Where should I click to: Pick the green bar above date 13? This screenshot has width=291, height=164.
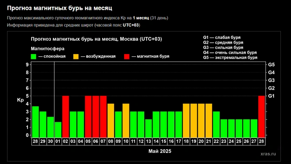point(149,128)
